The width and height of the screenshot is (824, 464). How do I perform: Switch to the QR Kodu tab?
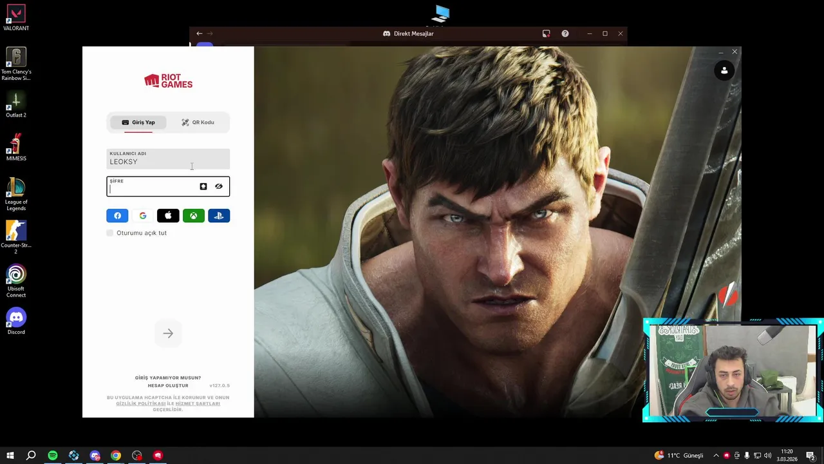[198, 122]
